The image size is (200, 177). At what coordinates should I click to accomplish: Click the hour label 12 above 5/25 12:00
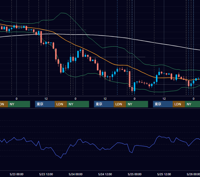[x=164, y=99]
